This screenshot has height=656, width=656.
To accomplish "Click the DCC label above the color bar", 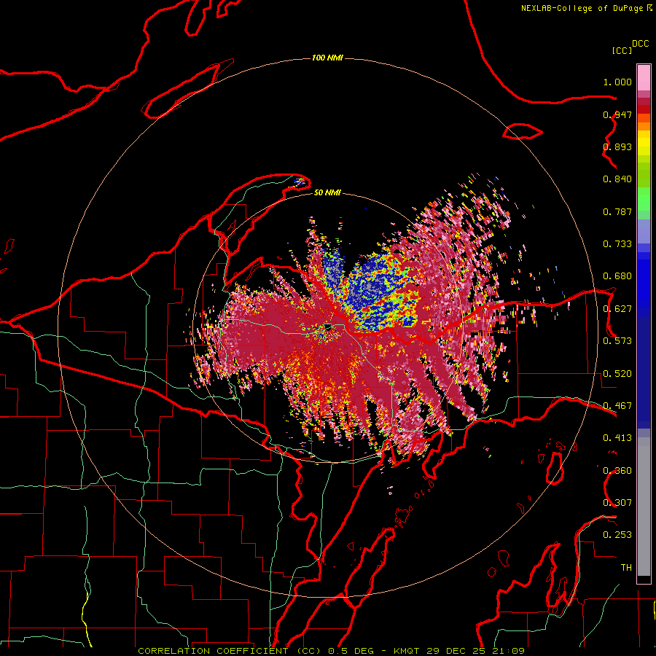I will pyautogui.click(x=641, y=44).
